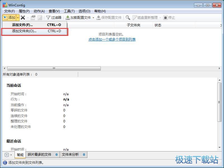The image size is (224, 168).
Task: Open the 选项(O) menu
Action: tap(84, 11)
